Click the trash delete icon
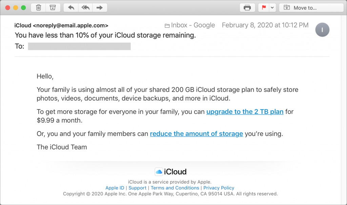 (x=39, y=7)
